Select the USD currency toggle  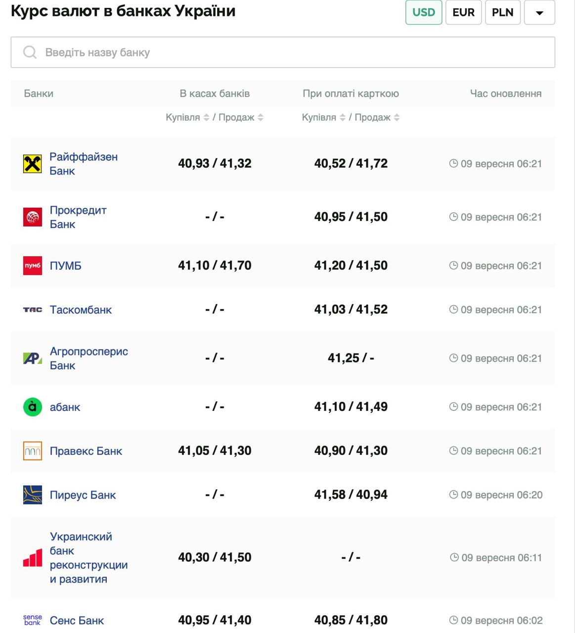[x=424, y=12]
